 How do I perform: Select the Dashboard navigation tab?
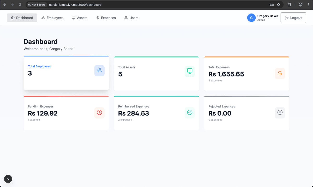(x=22, y=18)
